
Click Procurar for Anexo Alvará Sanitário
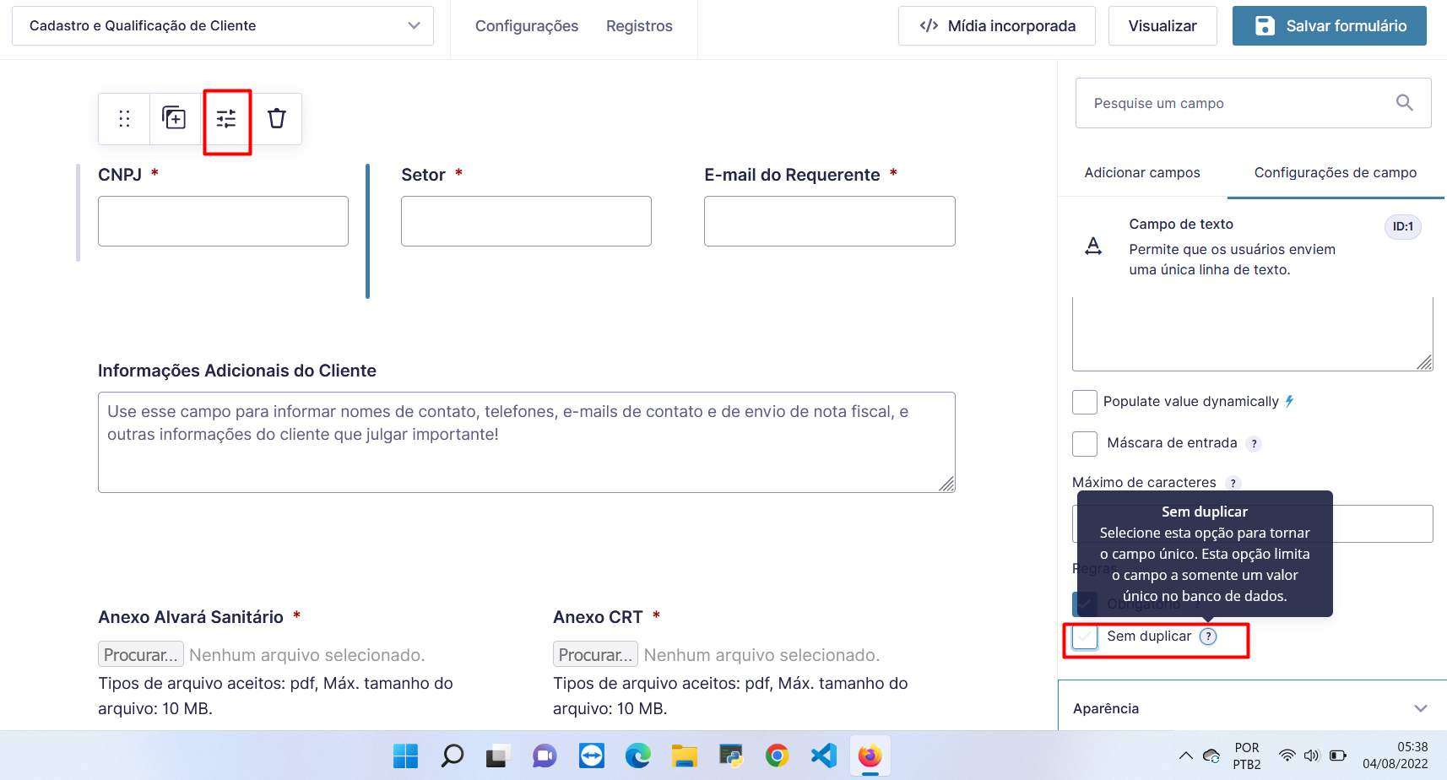pyautogui.click(x=141, y=655)
